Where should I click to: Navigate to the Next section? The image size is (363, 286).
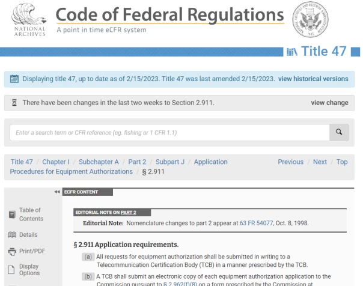[320, 162]
